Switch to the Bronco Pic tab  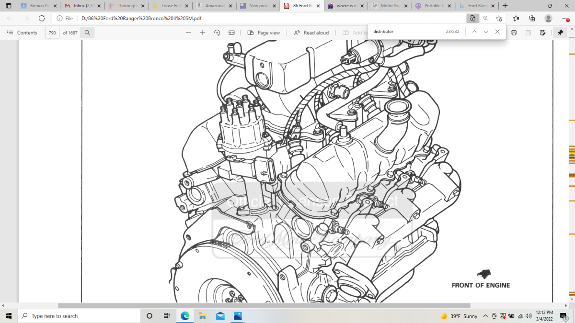pos(39,6)
